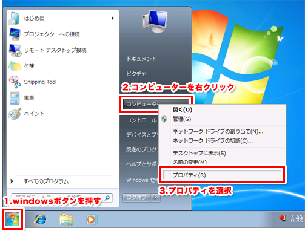
Task: Open the はじめに Getting Started icon
Action: 14,19
